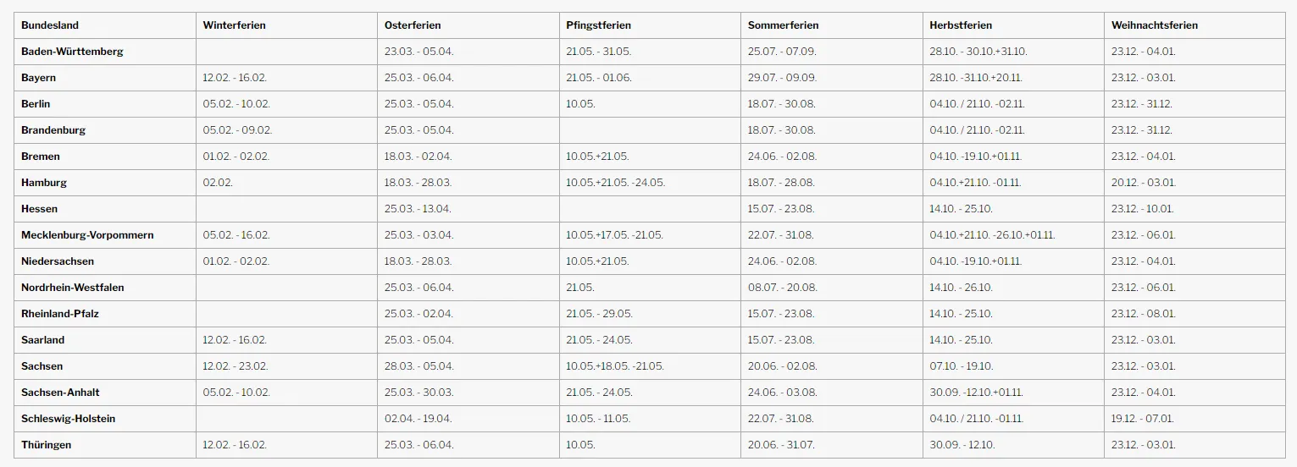
Task: Select the Winterferien column header
Action: click(x=234, y=25)
